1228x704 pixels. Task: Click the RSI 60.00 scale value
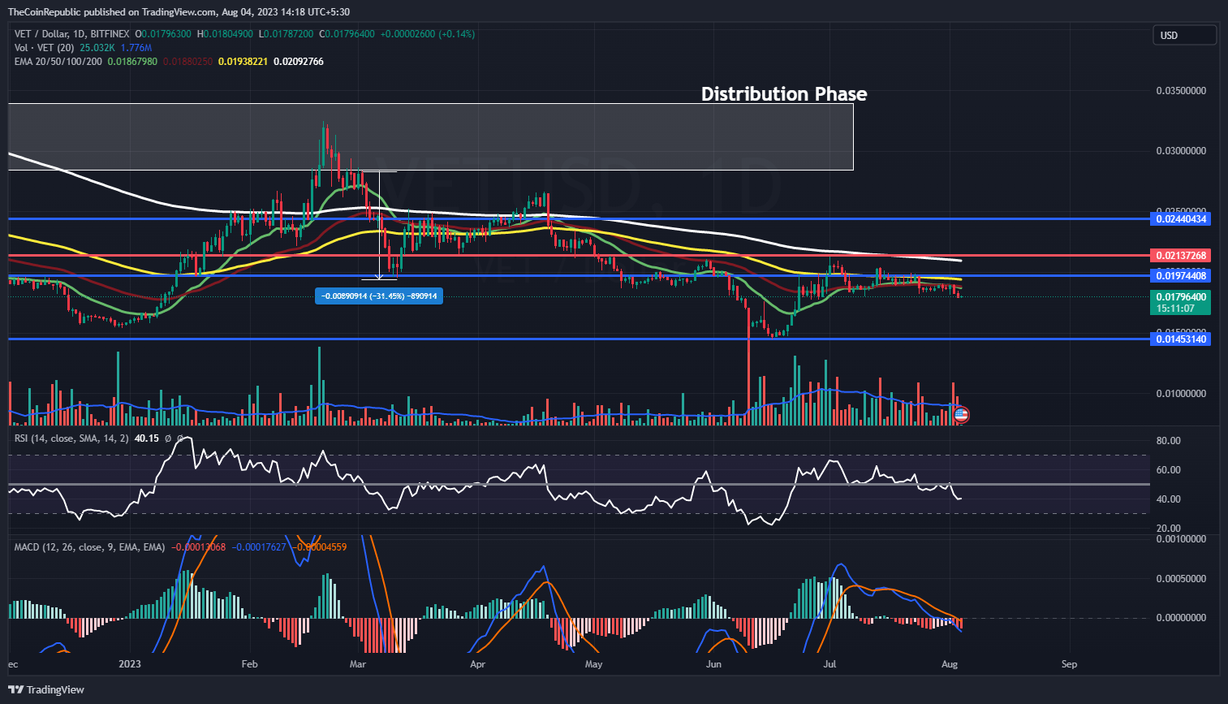tap(1169, 470)
